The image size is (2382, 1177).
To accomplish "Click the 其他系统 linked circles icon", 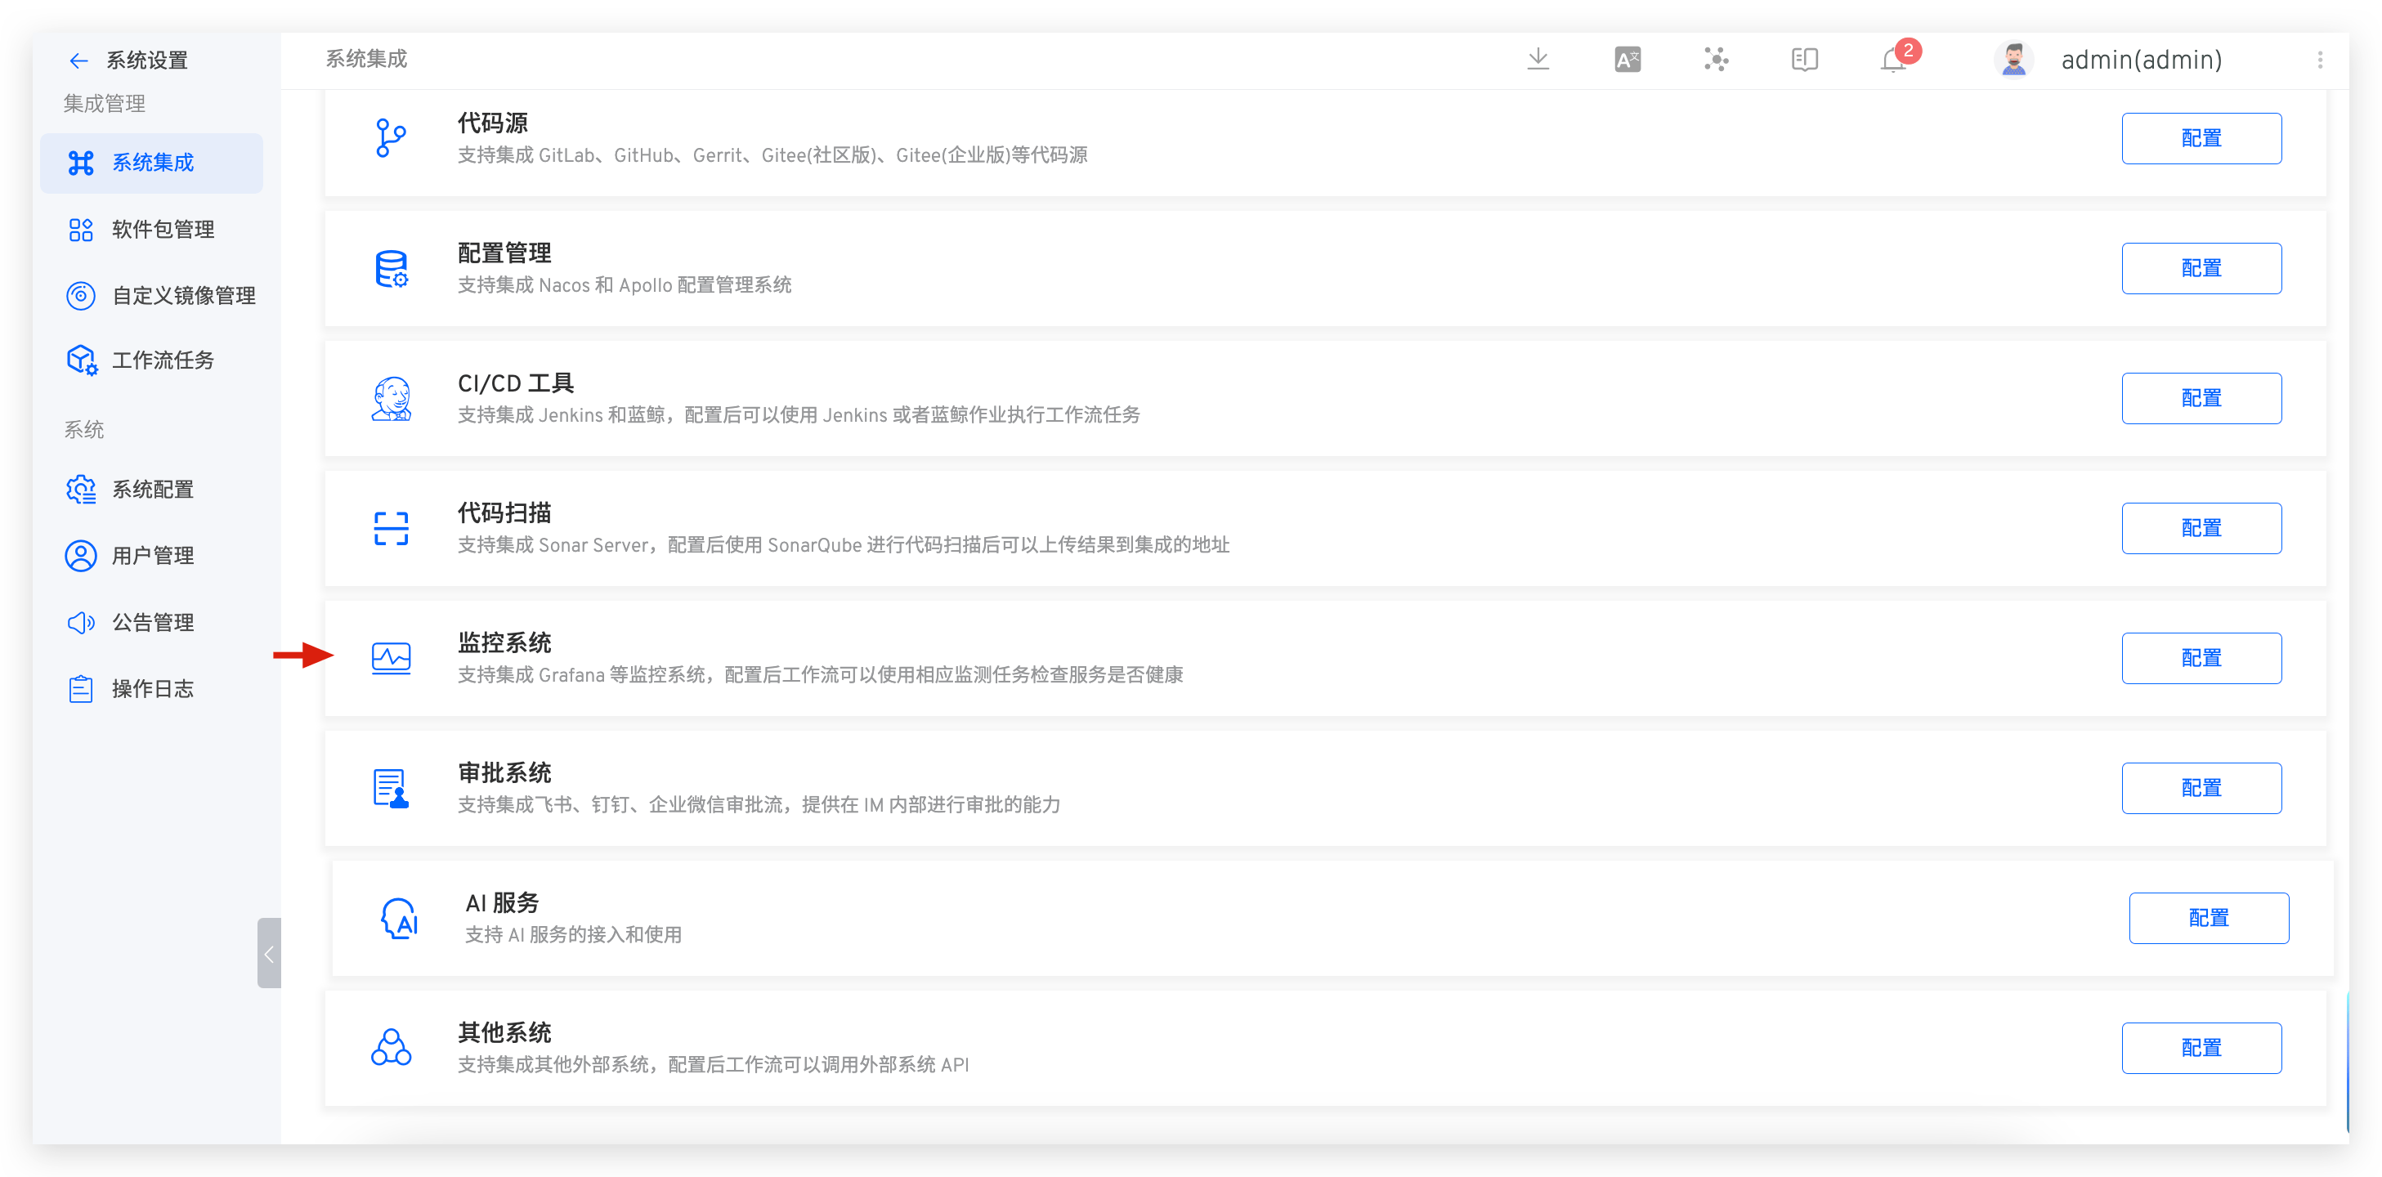I will click(x=392, y=1048).
